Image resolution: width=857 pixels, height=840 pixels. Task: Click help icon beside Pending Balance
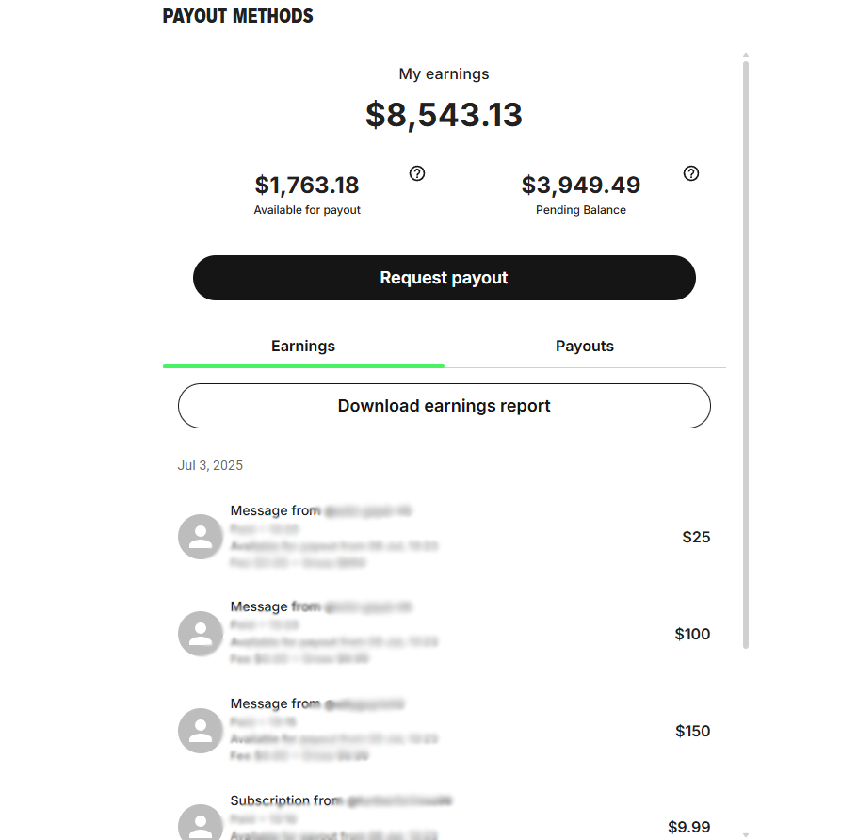click(691, 173)
